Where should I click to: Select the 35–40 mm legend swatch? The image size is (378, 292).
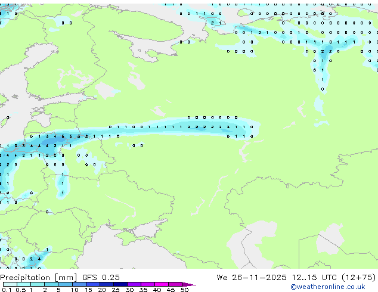coord(147,284)
